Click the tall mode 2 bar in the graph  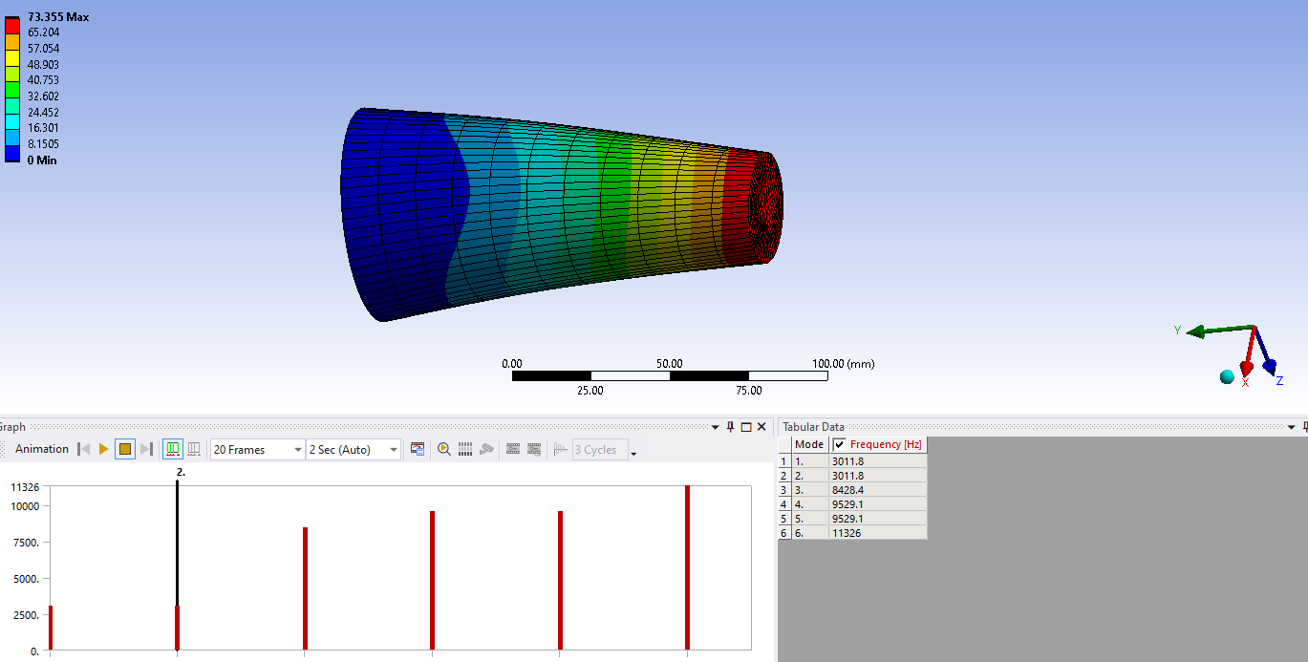(177, 564)
